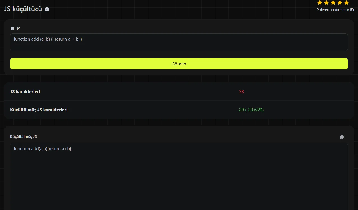Click the small JS file icon above input
This screenshot has height=210, width=358.
click(x=12, y=29)
